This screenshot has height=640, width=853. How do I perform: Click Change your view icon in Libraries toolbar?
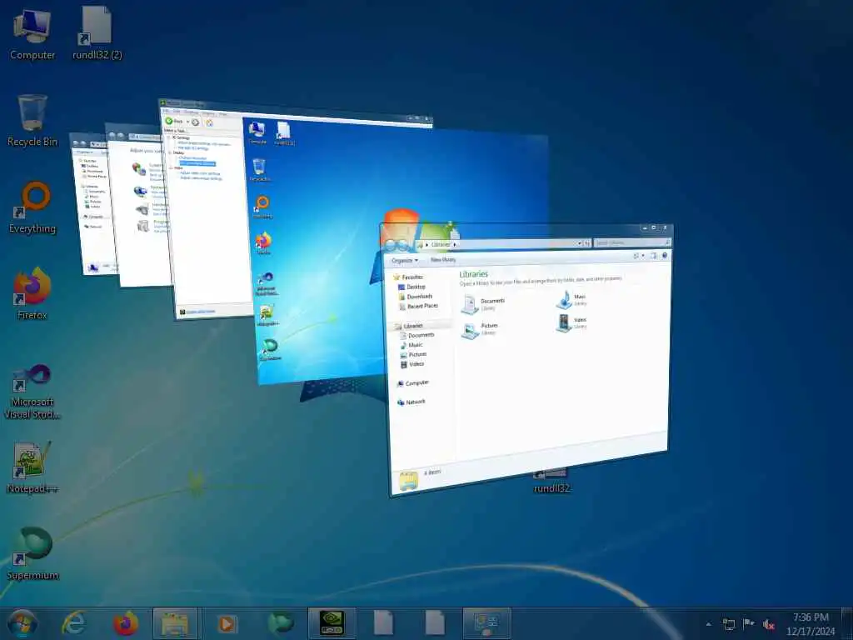point(636,256)
